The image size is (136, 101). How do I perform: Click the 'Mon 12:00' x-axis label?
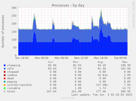[x=81, y=58]
